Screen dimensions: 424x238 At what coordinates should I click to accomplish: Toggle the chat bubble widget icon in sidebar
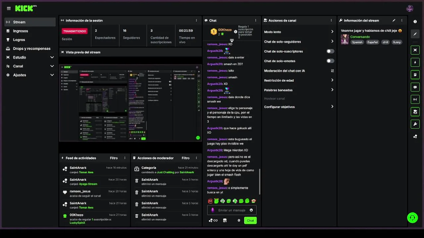[415, 87]
